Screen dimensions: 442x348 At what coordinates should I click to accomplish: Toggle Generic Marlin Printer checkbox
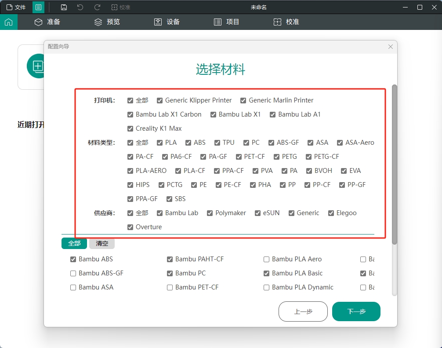point(243,100)
